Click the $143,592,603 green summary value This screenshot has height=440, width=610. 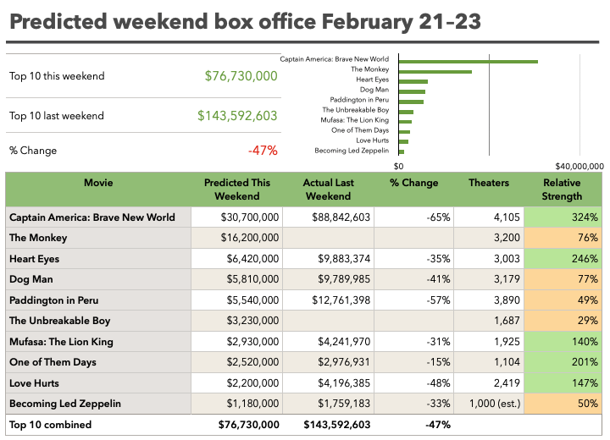237,115
